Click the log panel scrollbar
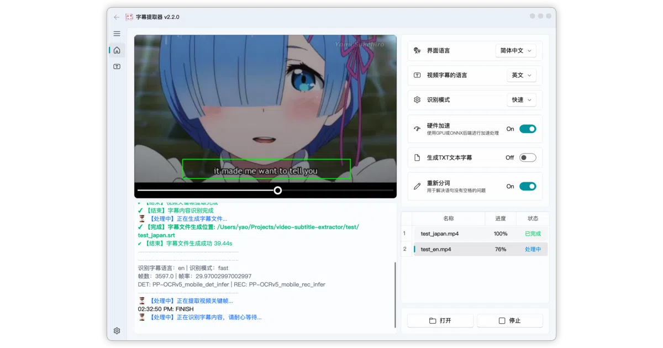Viewport: 663px width, 348px height. tap(395, 295)
